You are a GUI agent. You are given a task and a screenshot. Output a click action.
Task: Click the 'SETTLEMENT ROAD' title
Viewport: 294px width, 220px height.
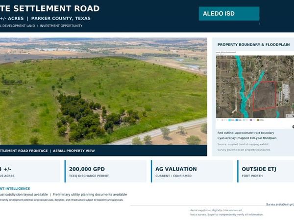56,9
